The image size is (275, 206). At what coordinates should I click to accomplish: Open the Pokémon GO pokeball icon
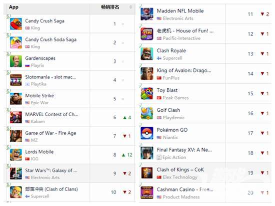point(147,133)
